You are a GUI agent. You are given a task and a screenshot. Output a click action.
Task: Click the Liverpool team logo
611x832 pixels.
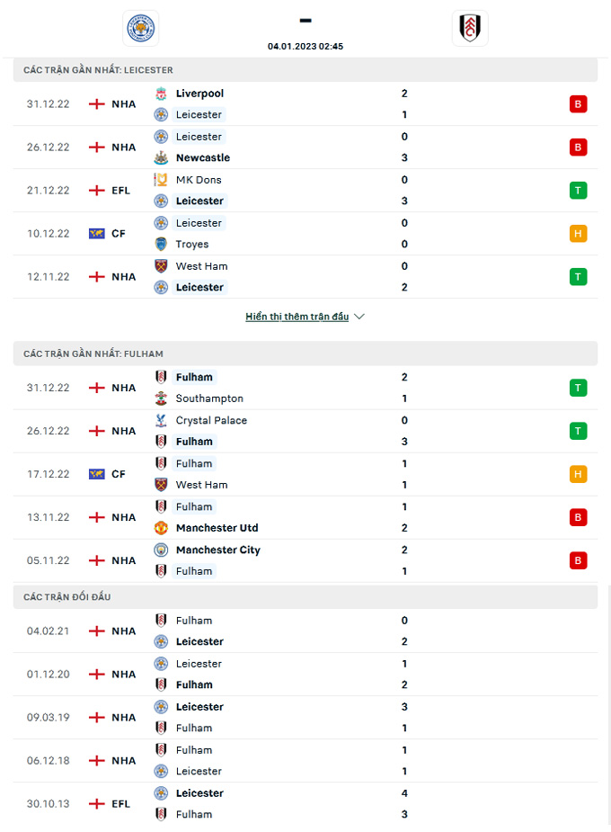click(x=161, y=94)
